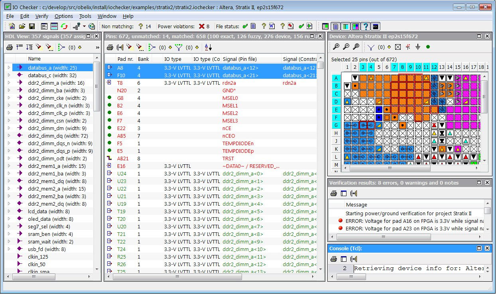Open the Window menu

click(x=107, y=16)
